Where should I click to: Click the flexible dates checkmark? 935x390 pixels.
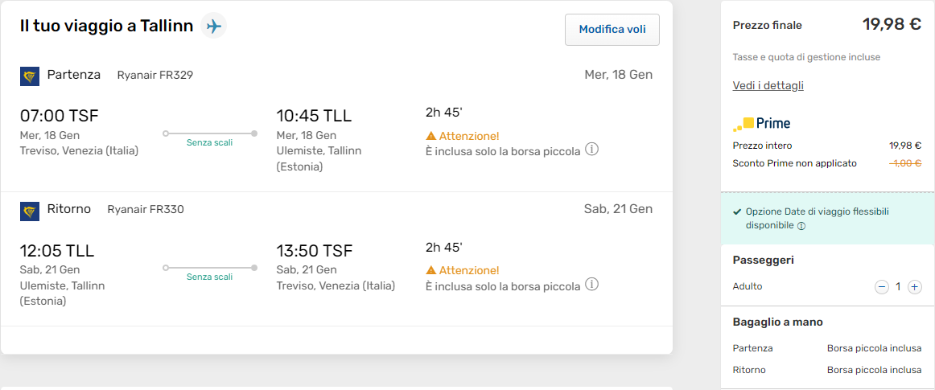coord(737,211)
